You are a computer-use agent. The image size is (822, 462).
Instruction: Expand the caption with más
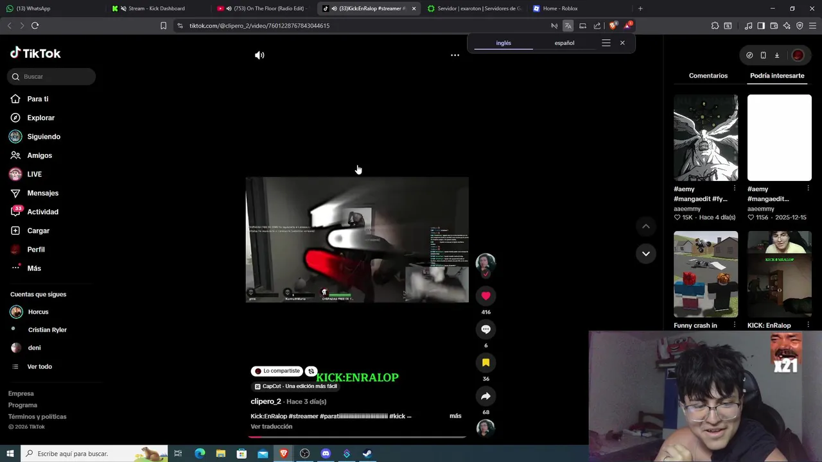pos(455,416)
